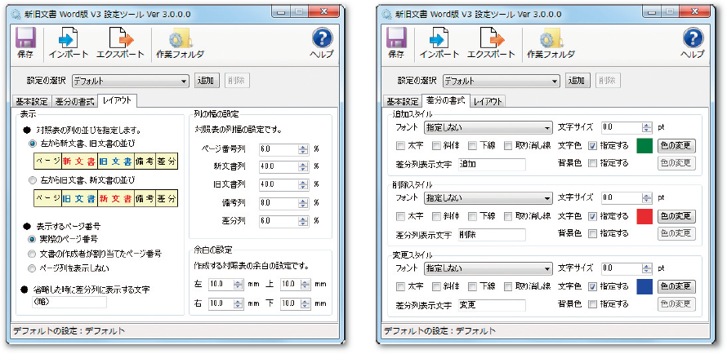727x354 pixels.
Task: Open 作業フォルダ in the レイアウト window toolbar
Action: 180,38
